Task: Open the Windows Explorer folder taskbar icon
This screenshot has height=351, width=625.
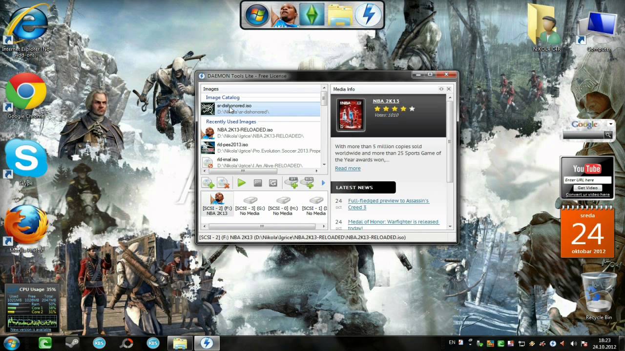Action: point(180,343)
